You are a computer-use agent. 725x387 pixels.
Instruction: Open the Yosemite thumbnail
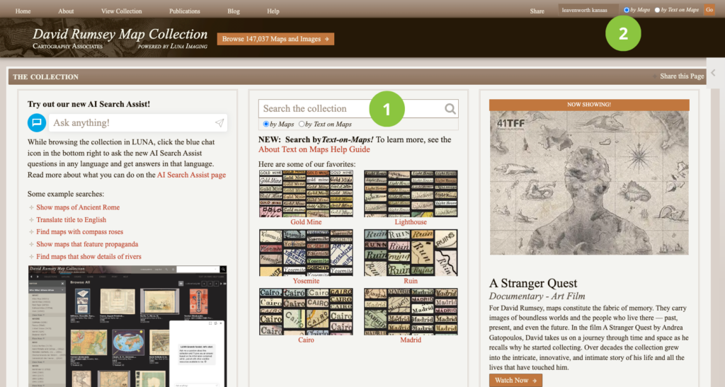[x=306, y=253]
